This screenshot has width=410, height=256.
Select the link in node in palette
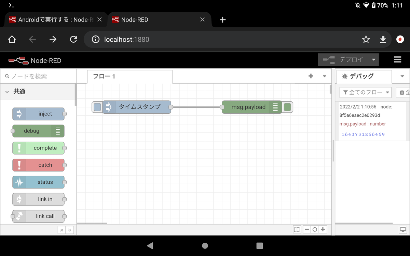point(38,199)
